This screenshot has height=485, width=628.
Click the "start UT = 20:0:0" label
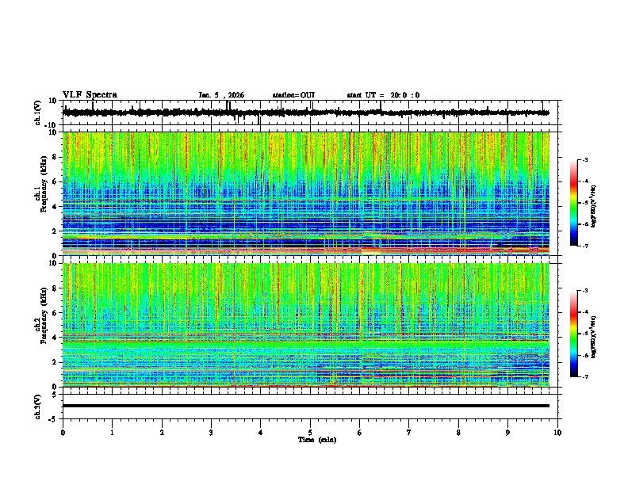click(x=383, y=95)
